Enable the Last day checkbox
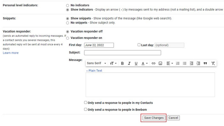Viewport: 224px width, 126px height. [139, 45]
